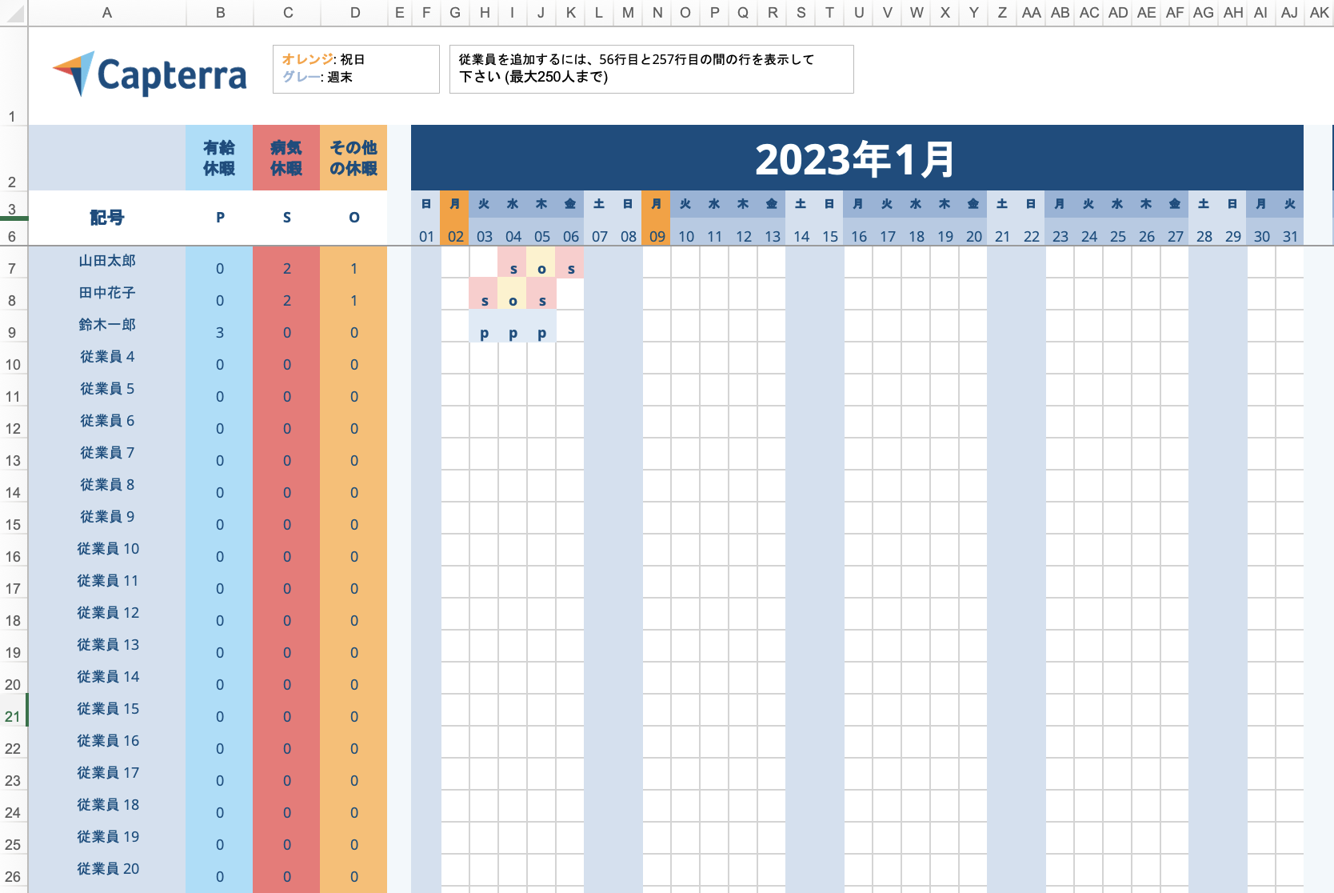The image size is (1334, 893).
Task: Click the 従業員 20 name cell
Action: 107,869
